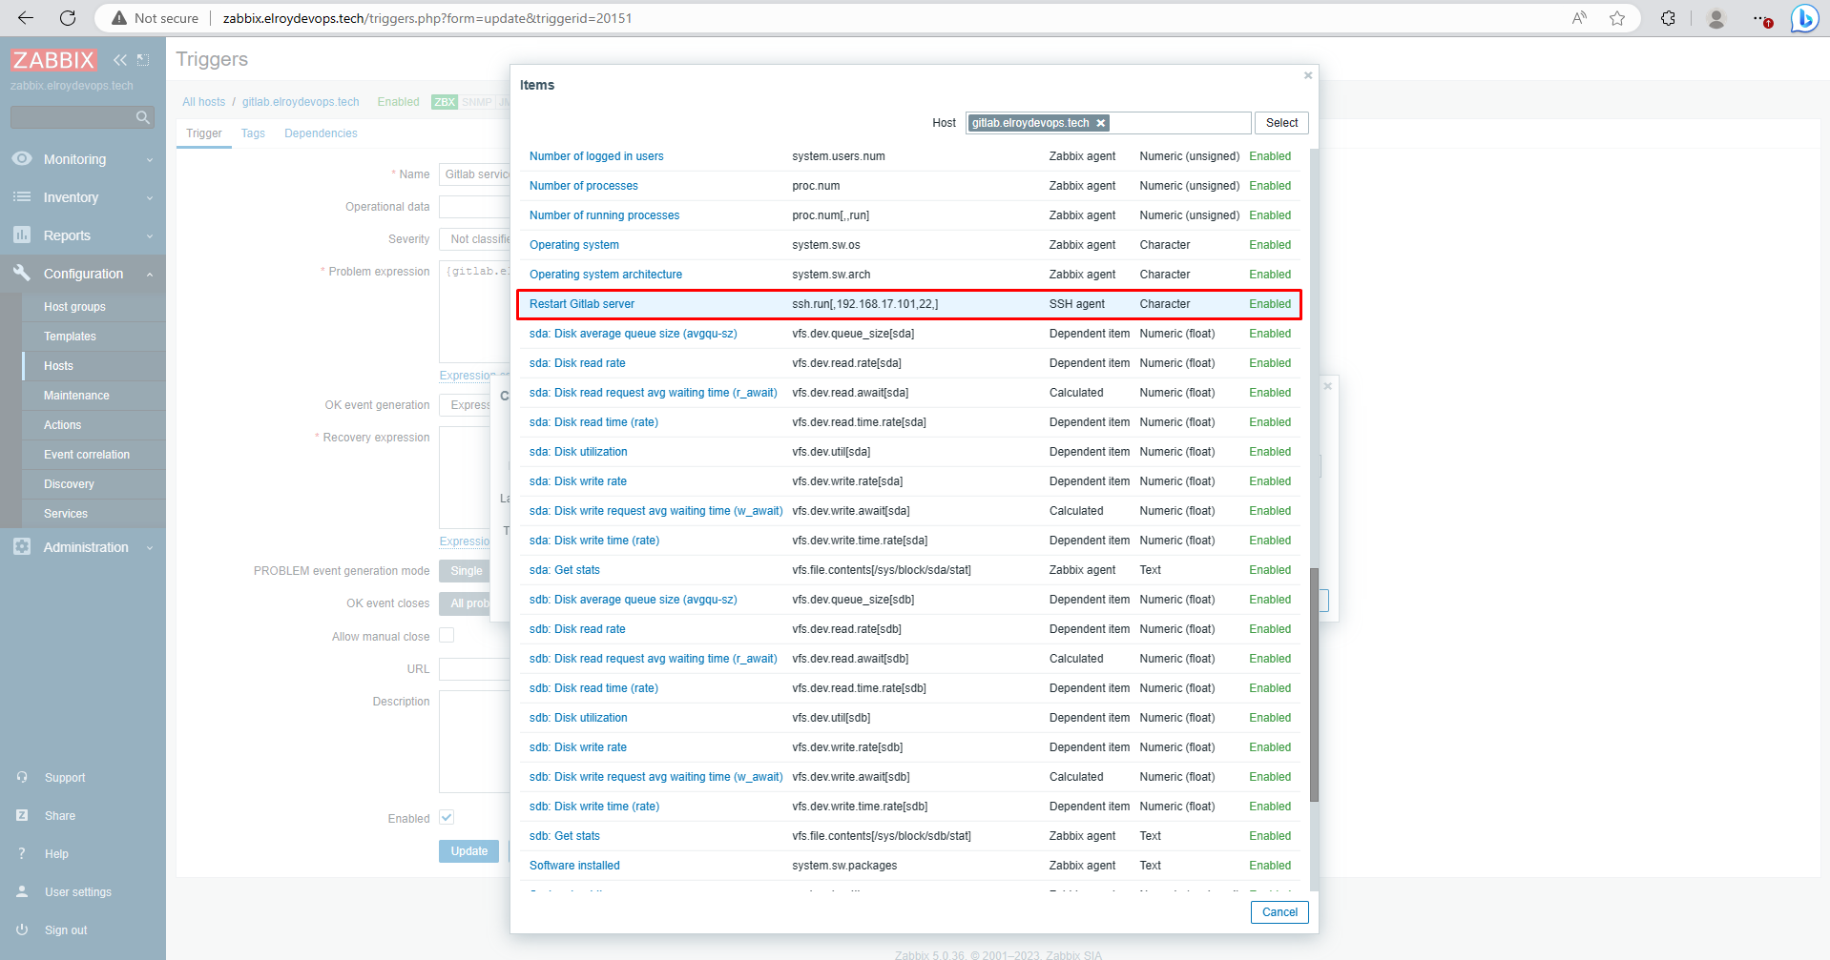
Task: Reload the page with refresh icon
Action: coord(68,18)
